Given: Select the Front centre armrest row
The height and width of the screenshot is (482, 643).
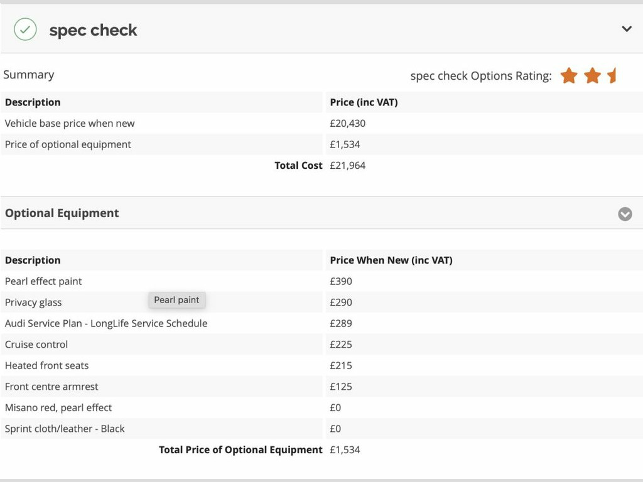Looking at the screenshot, I should coord(51,387).
